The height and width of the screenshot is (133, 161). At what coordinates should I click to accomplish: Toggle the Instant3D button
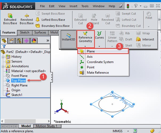pyautogui.click(x=69, y=39)
